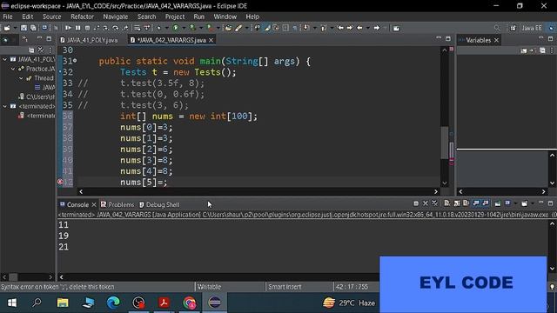Click the toolbar search magnifier icon
Screen dimensions: 557x313
497,28
